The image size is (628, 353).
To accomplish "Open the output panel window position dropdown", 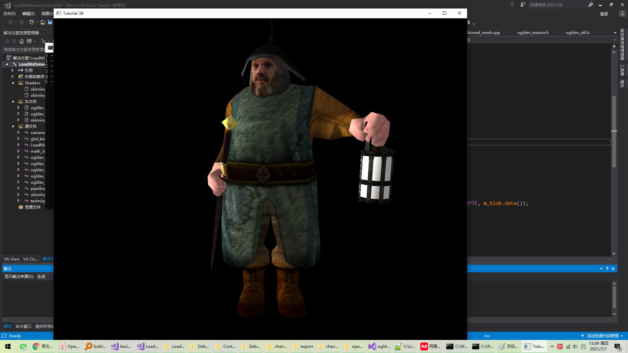I will click(x=601, y=269).
